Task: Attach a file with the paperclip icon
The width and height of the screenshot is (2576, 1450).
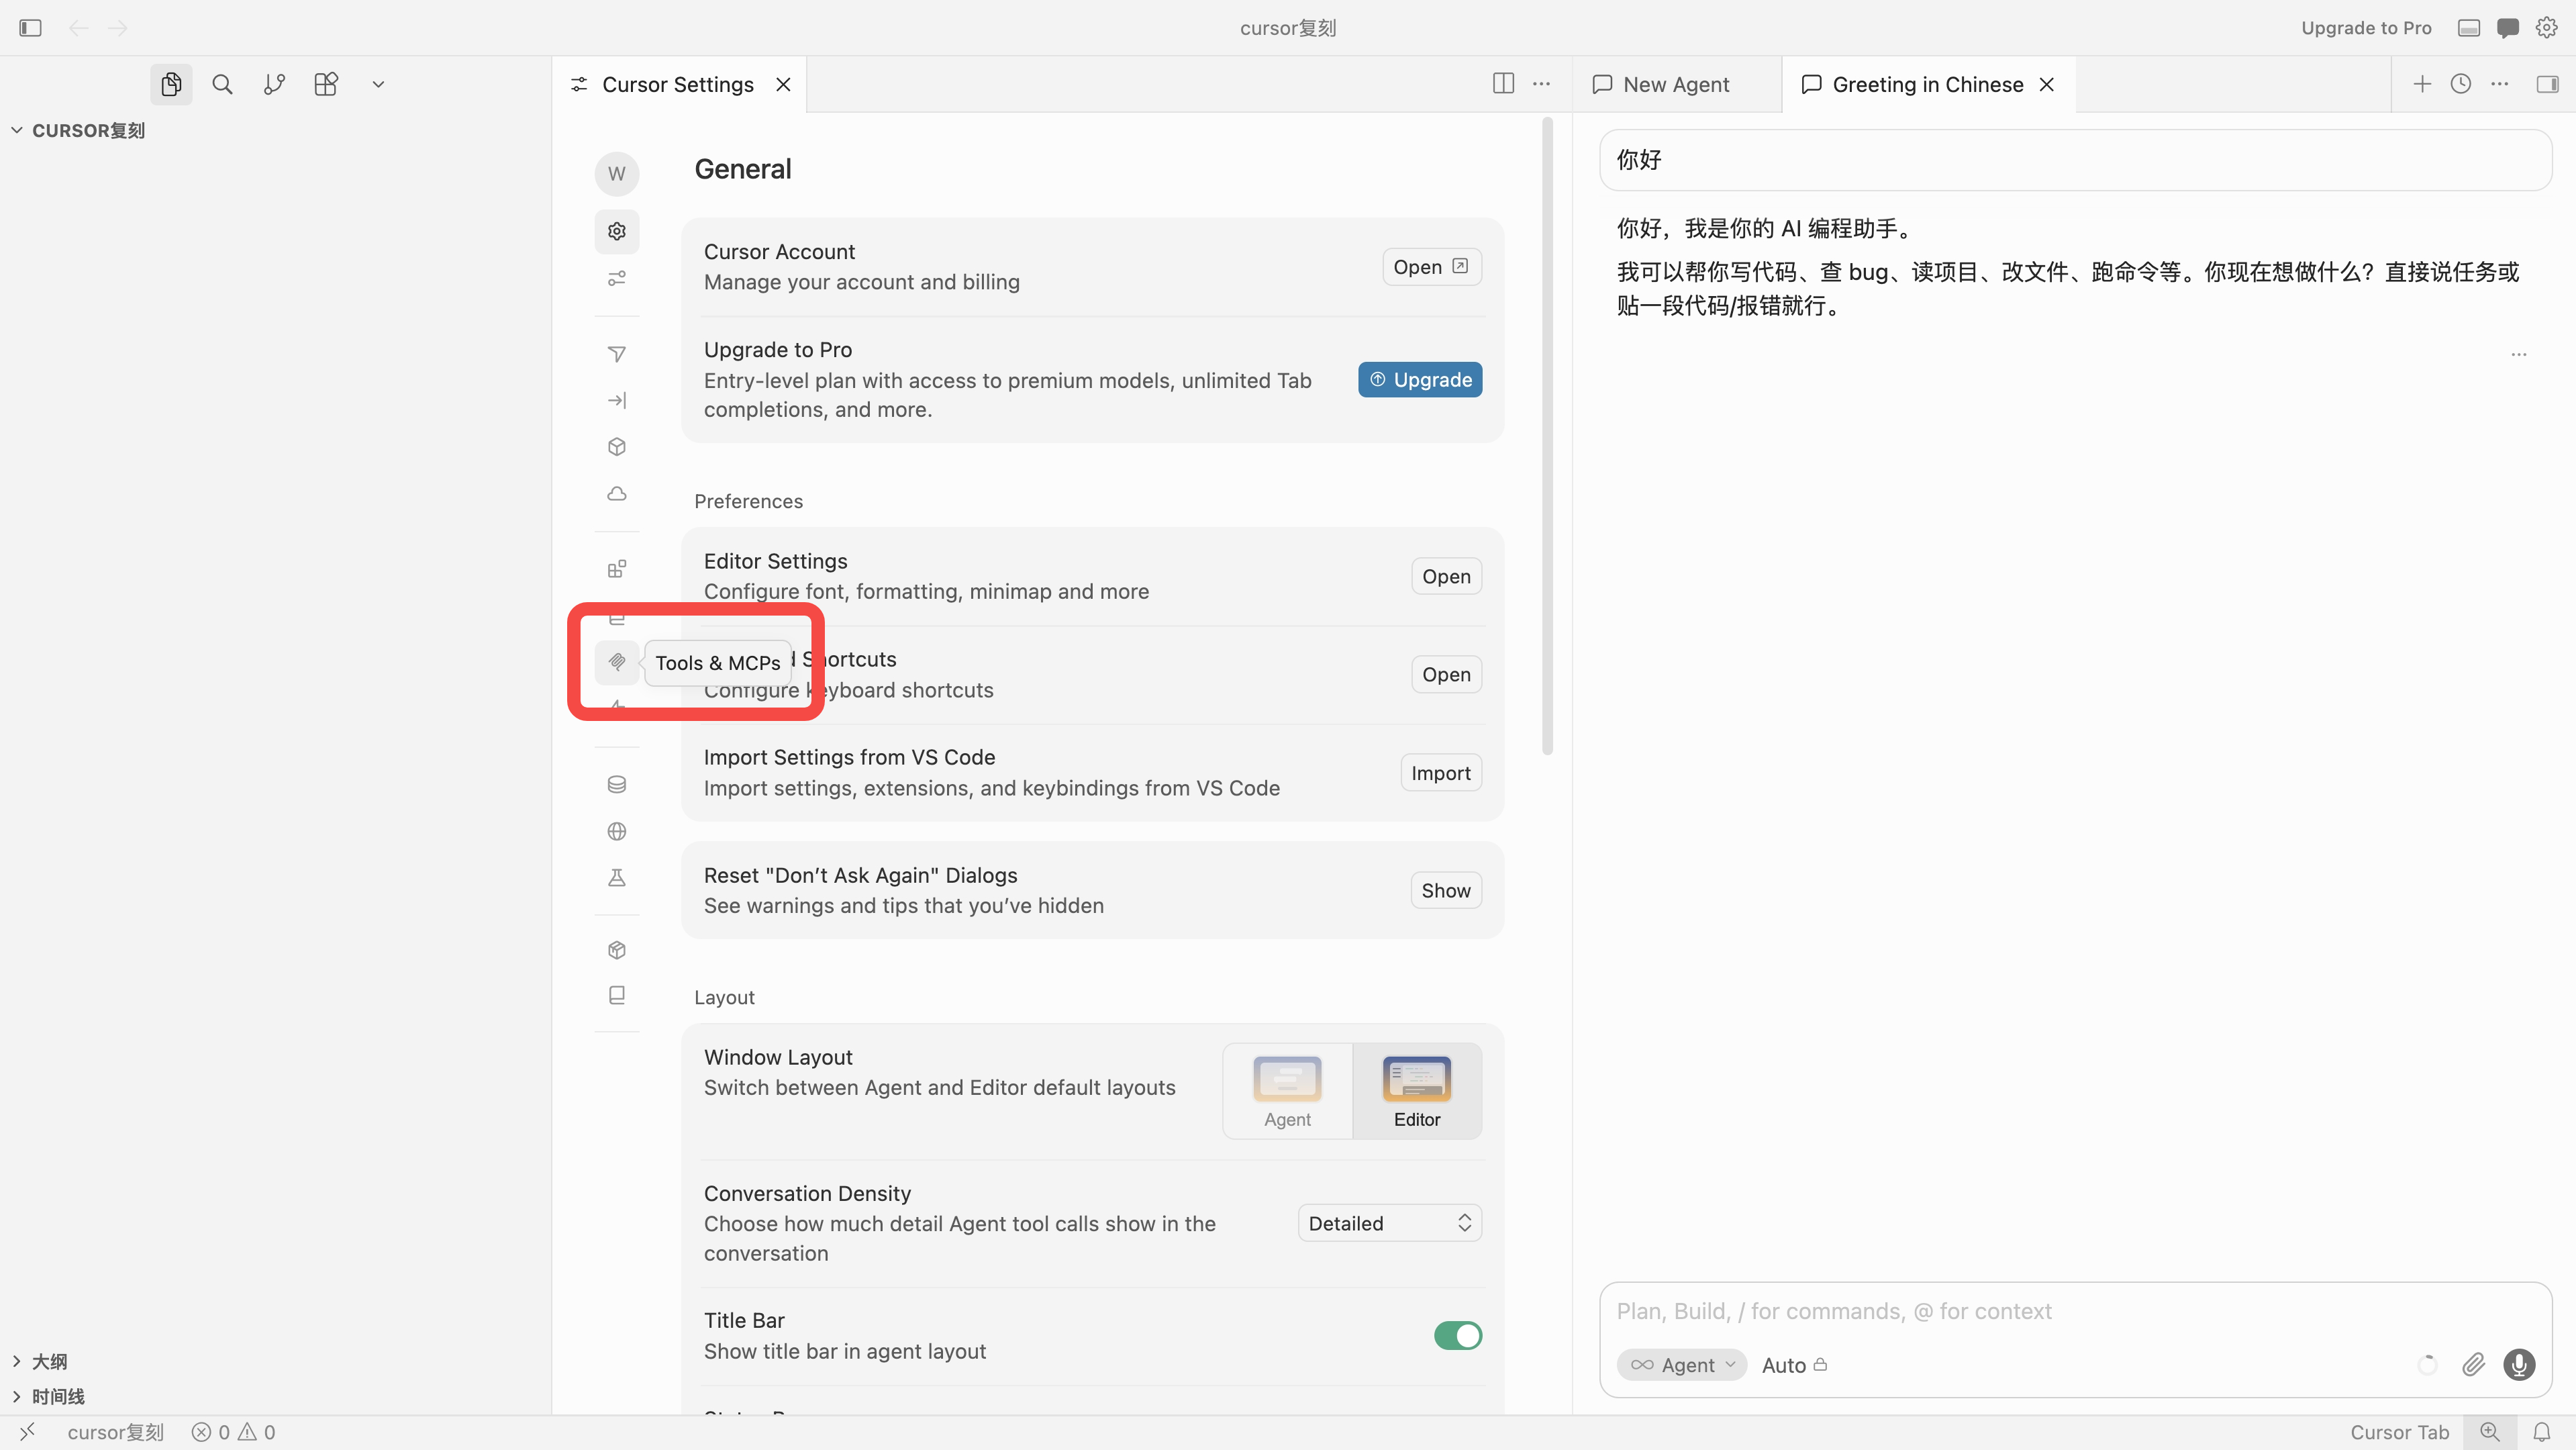Action: [x=2474, y=1365]
